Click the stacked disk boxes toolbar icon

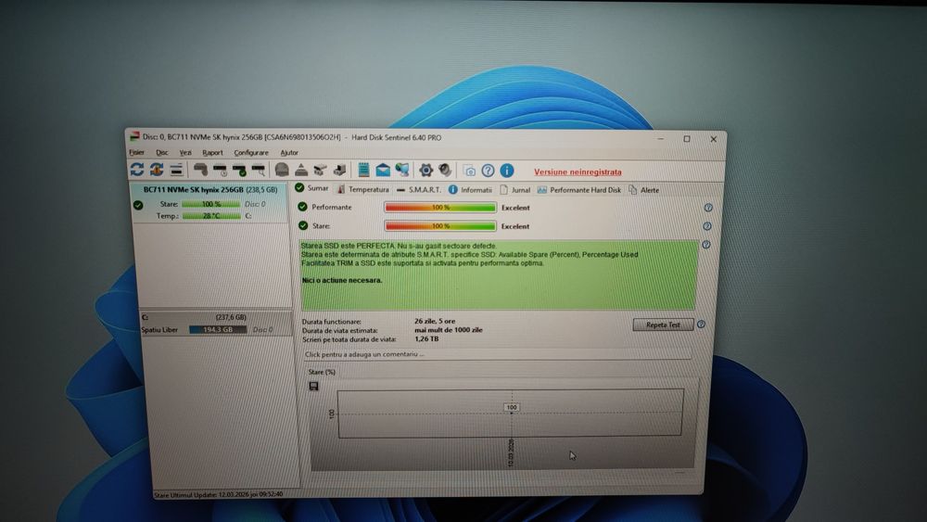point(320,171)
